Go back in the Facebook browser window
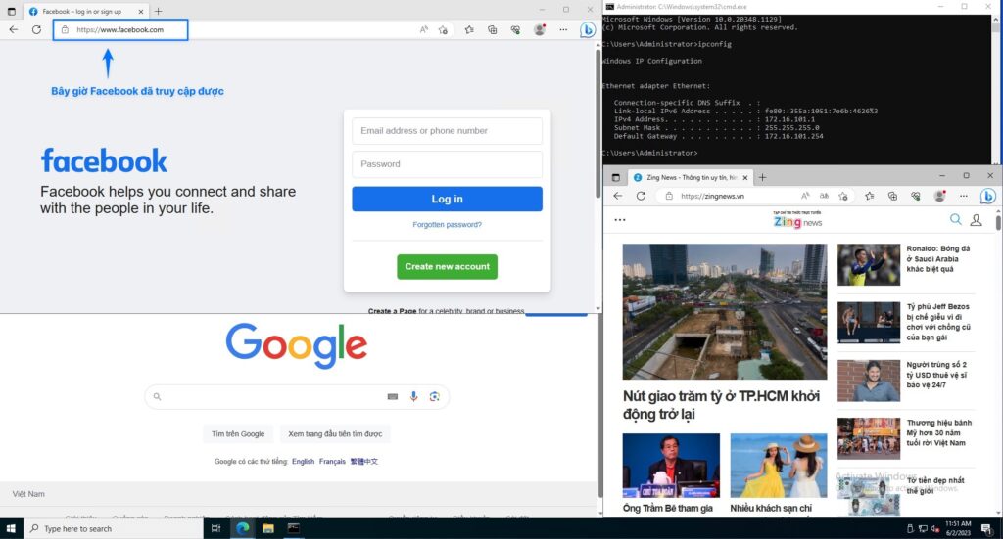Screen dimensions: 1003x539 coord(14,29)
